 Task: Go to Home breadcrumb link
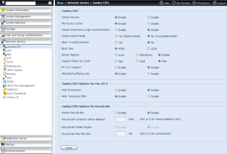click(60, 3)
